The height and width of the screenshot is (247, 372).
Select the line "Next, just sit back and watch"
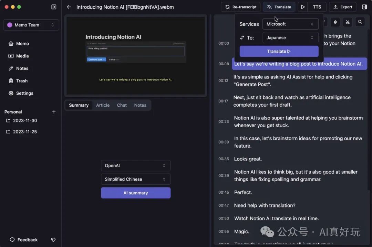(x=292, y=101)
